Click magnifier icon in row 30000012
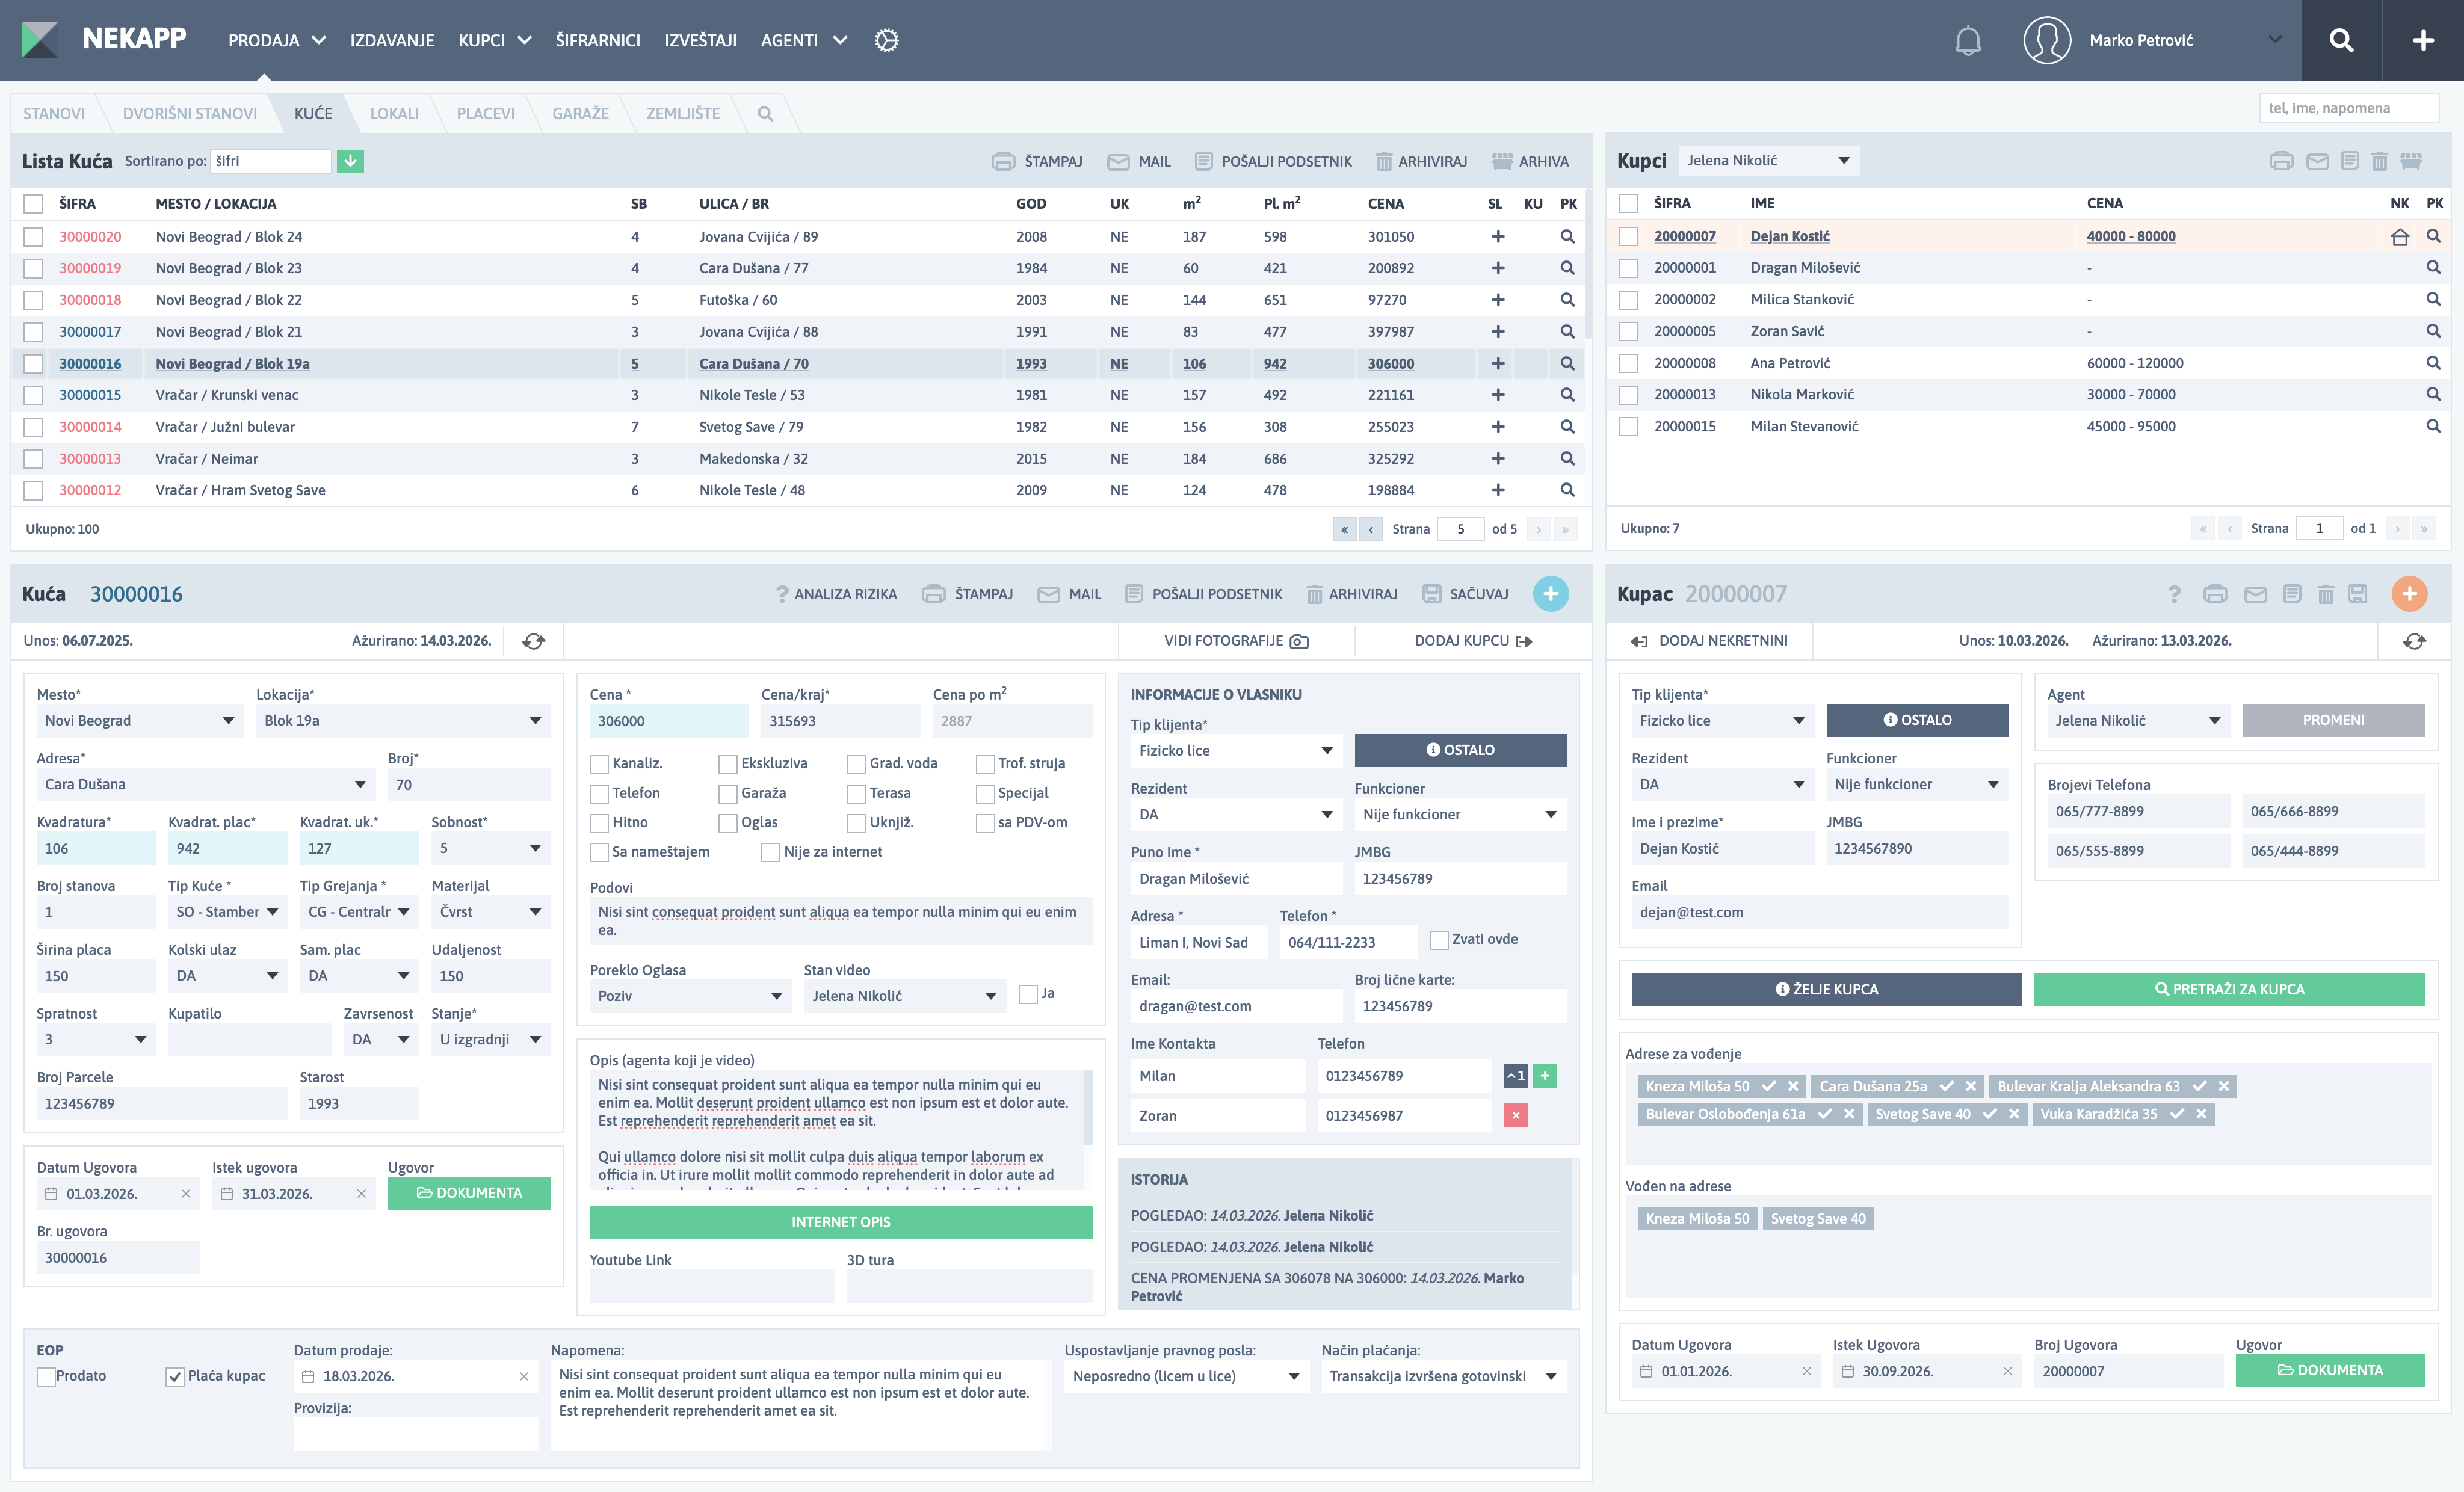Image resolution: width=2464 pixels, height=1492 pixels. point(1567,490)
